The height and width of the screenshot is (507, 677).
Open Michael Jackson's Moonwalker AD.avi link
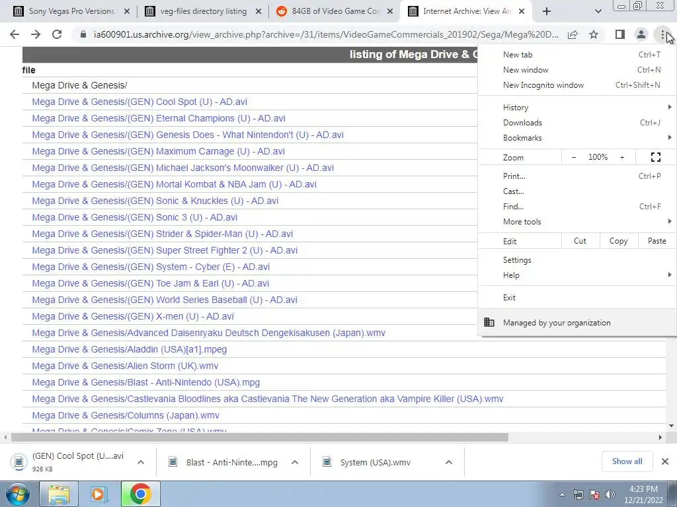[182, 168]
